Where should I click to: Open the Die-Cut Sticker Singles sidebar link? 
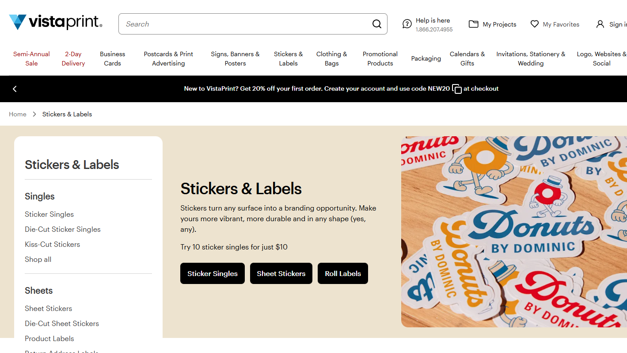pyautogui.click(x=63, y=229)
